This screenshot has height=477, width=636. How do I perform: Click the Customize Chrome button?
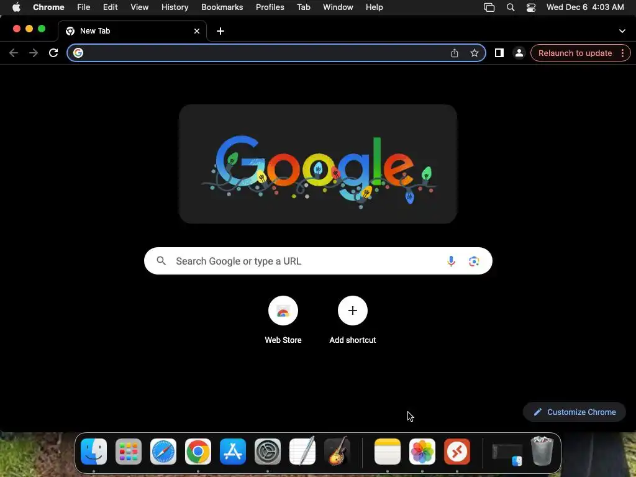pyautogui.click(x=575, y=412)
